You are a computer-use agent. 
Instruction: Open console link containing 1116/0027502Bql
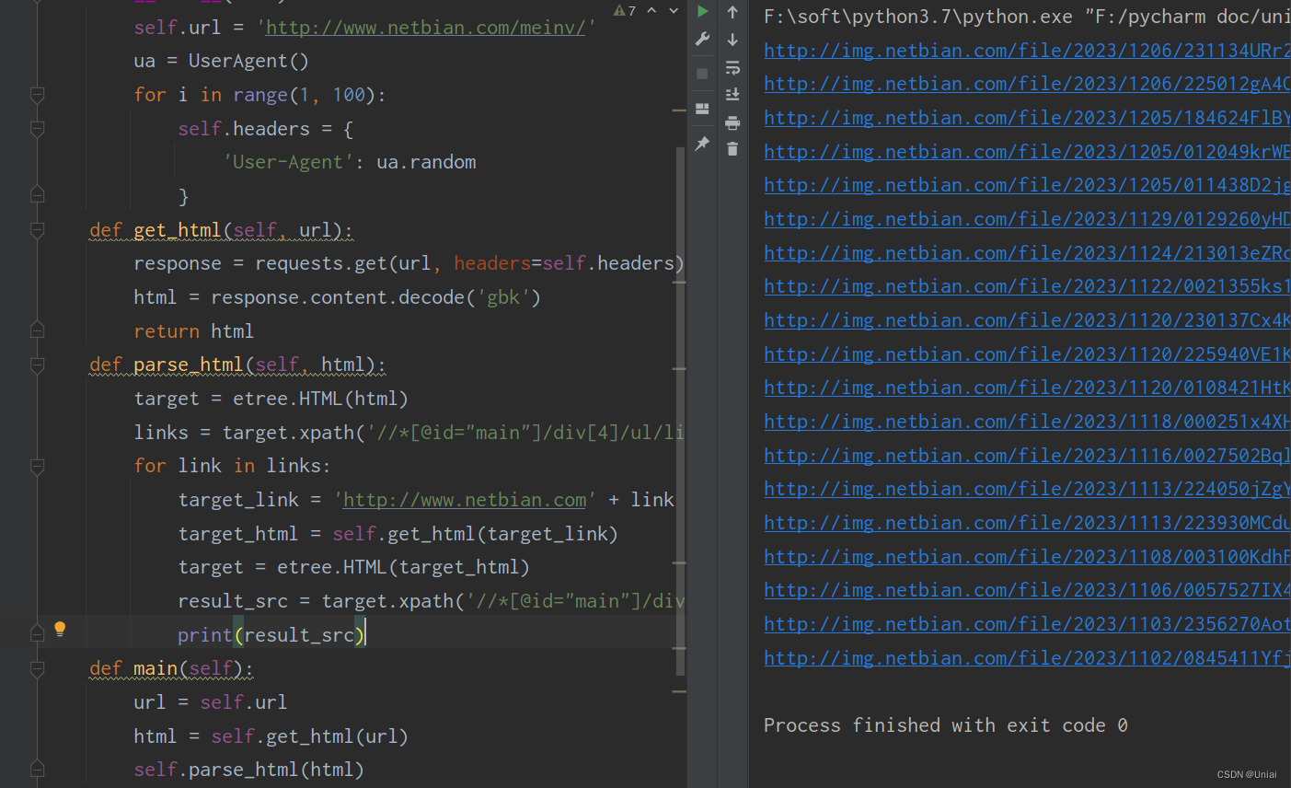[x=1027, y=456]
